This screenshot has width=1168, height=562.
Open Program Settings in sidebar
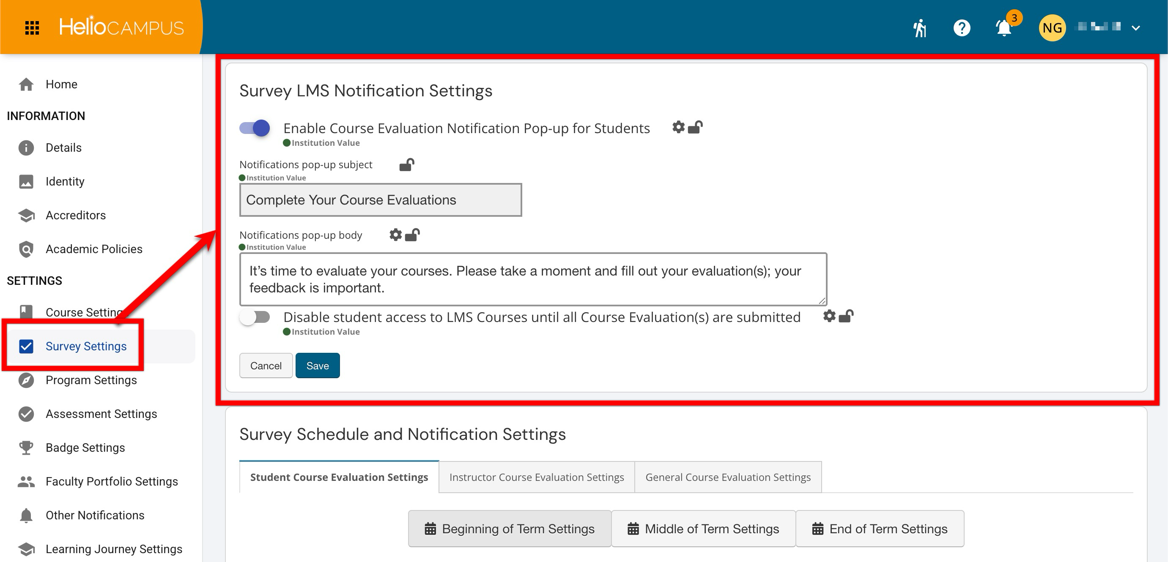coord(101,380)
